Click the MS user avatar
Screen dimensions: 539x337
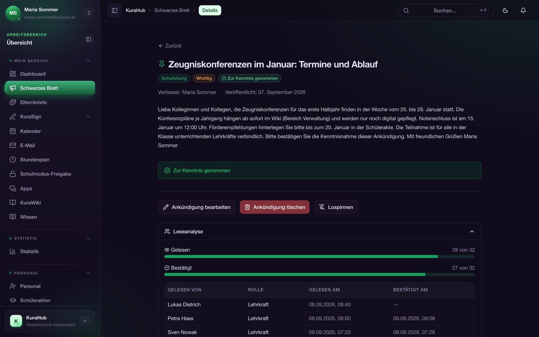pyautogui.click(x=13, y=13)
